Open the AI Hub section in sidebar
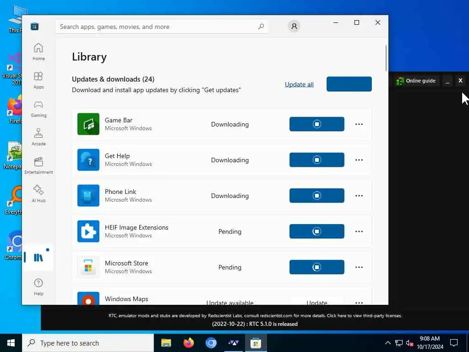The width and height of the screenshot is (469, 352). (x=38, y=194)
